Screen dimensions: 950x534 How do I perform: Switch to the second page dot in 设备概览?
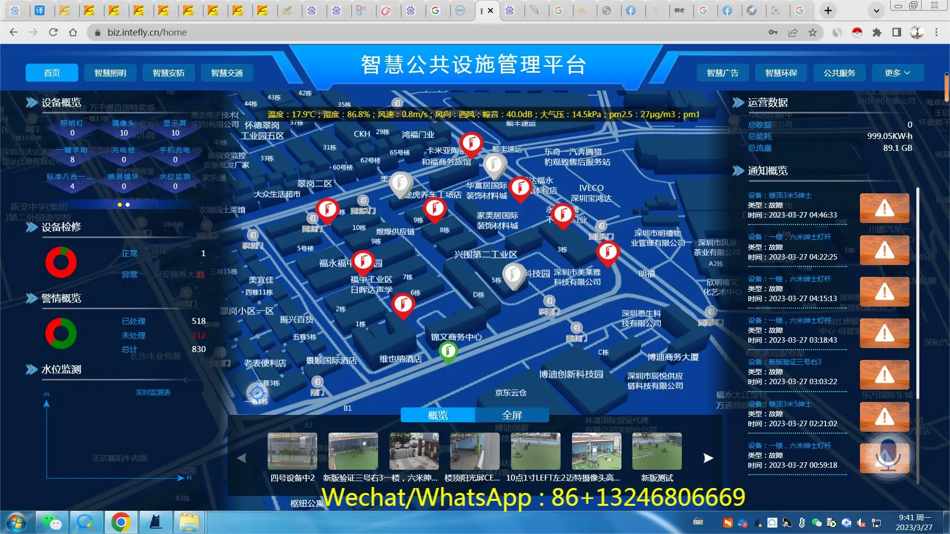pos(128,205)
